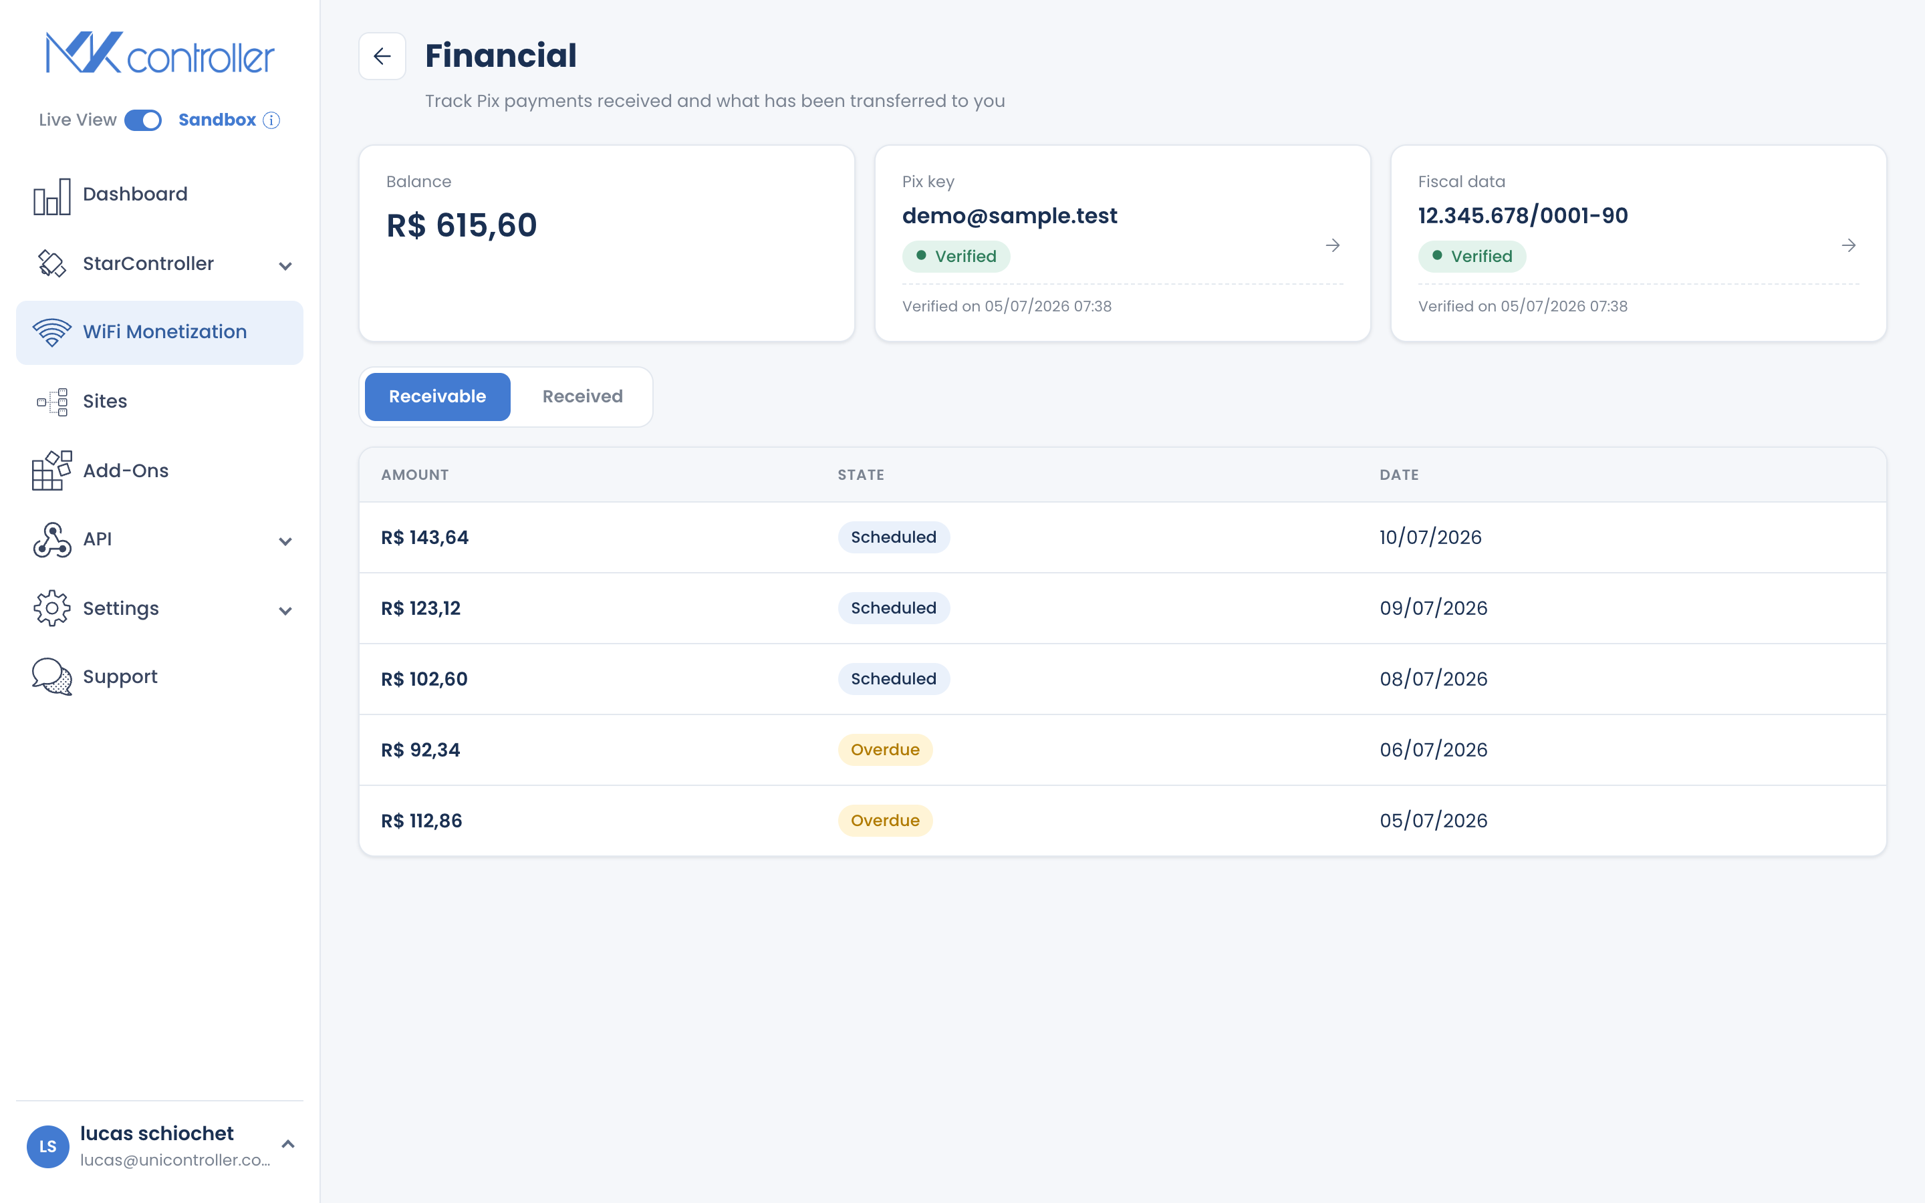This screenshot has height=1203, width=1925.
Task: Click the Sites network icon
Action: (x=51, y=402)
